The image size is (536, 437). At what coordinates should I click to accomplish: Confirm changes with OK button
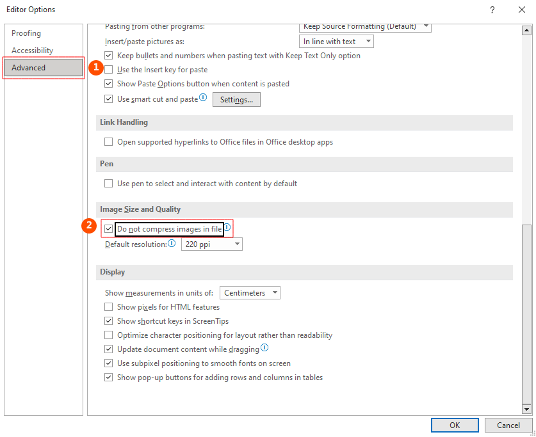pos(455,425)
